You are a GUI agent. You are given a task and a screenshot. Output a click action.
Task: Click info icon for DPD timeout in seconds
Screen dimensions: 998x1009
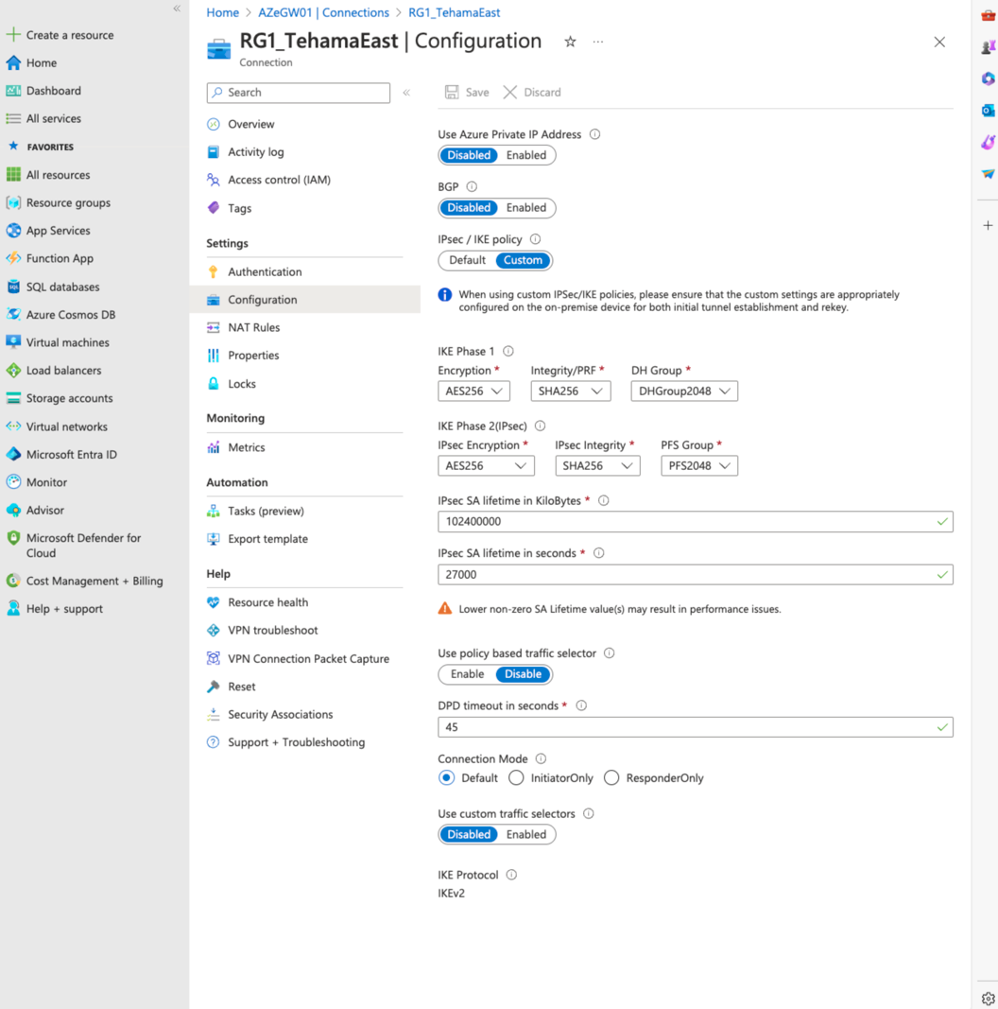[581, 705]
